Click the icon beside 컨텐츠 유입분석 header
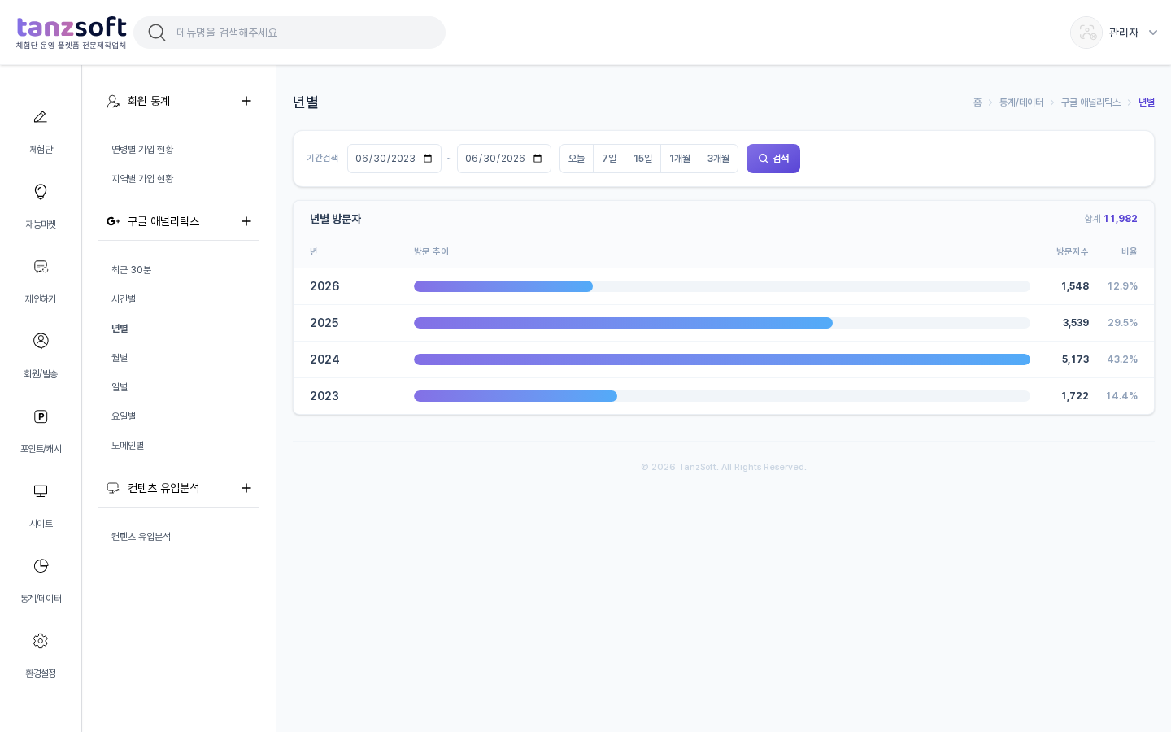1171x732 pixels. click(x=113, y=488)
